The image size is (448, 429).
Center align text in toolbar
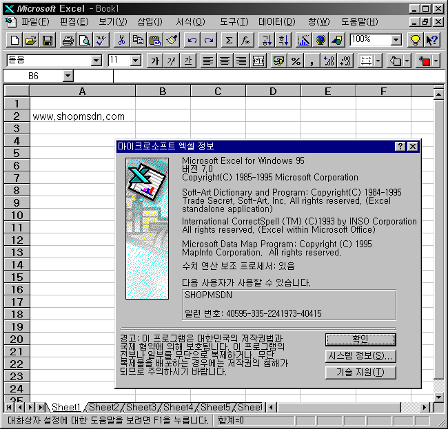tap(225, 61)
